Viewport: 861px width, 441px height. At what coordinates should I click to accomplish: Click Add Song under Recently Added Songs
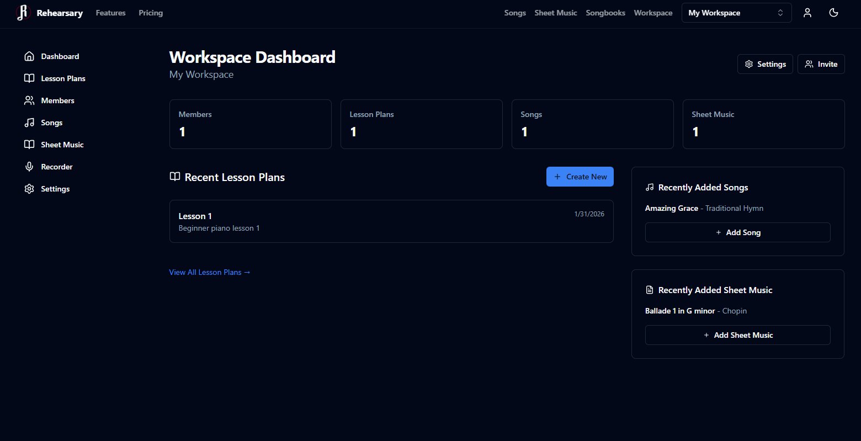pos(737,232)
